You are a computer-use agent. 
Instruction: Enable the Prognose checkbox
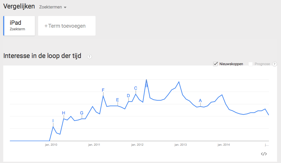251,64
